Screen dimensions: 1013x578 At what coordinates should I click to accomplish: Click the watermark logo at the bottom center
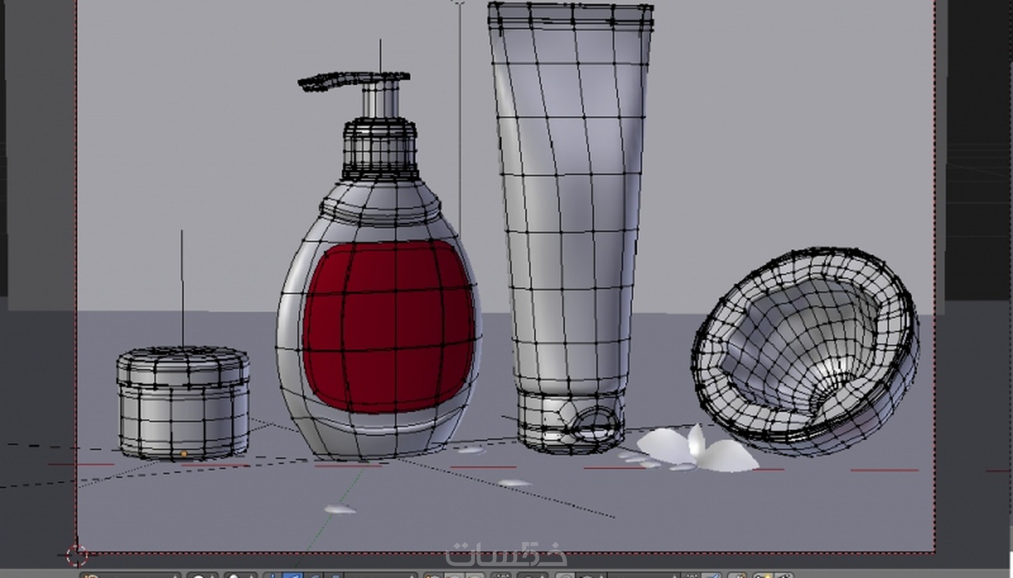click(x=506, y=554)
